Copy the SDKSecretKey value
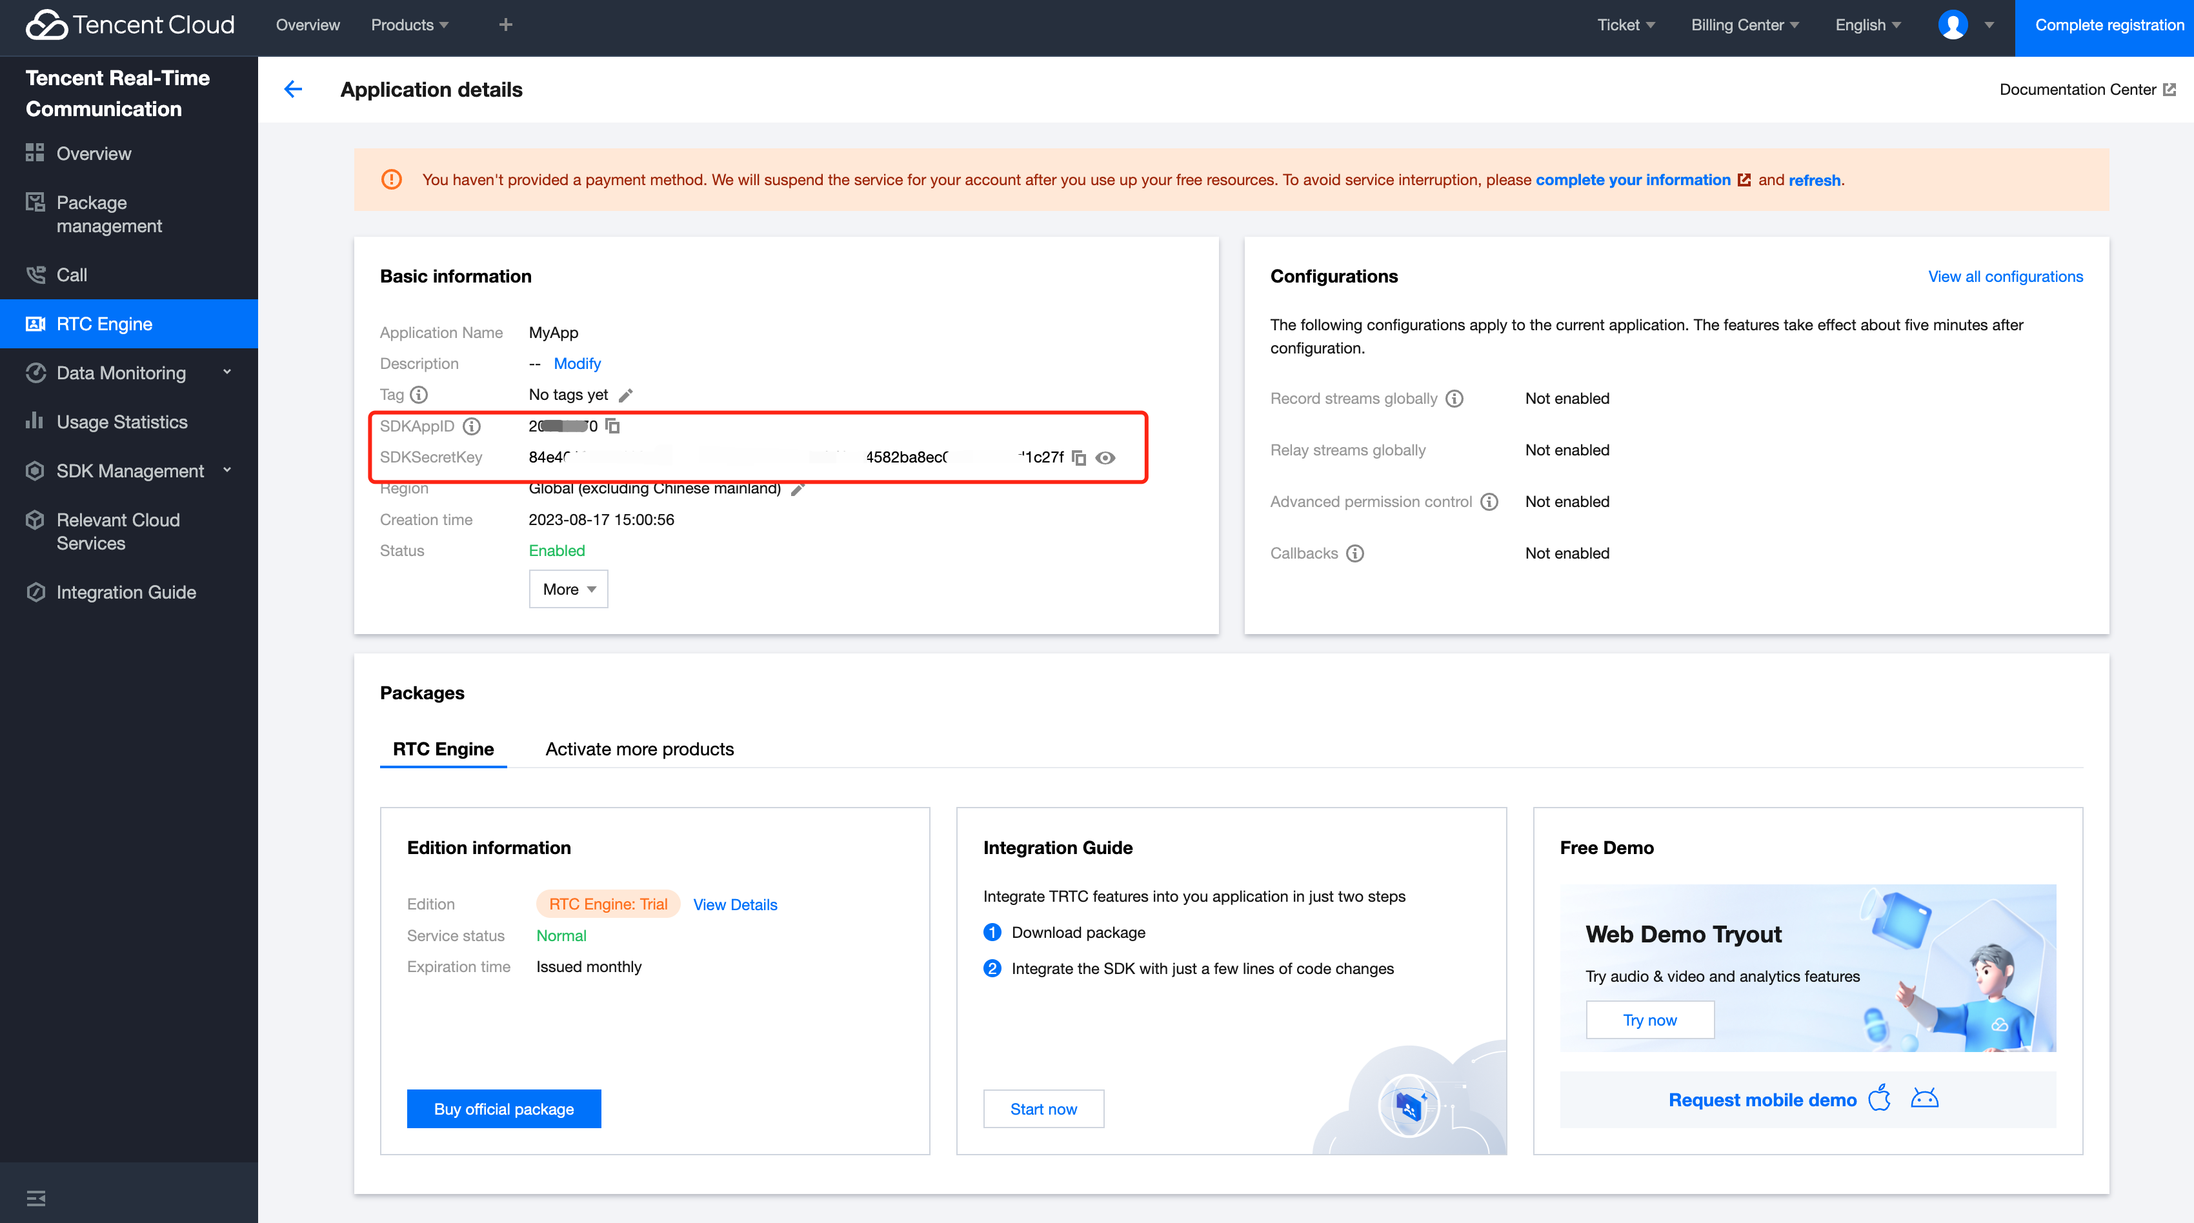The image size is (2194, 1223). [1078, 457]
